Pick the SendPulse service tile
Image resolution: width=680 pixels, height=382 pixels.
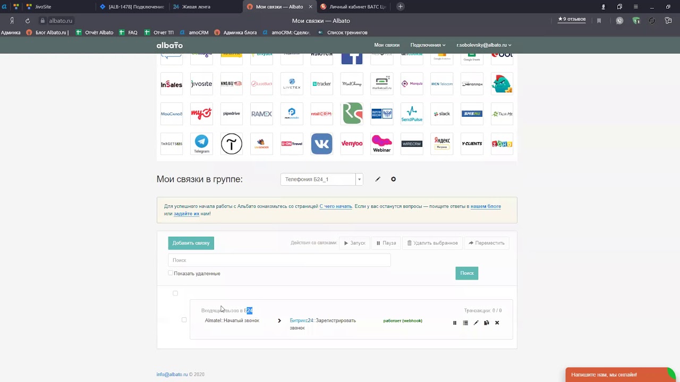pyautogui.click(x=412, y=114)
